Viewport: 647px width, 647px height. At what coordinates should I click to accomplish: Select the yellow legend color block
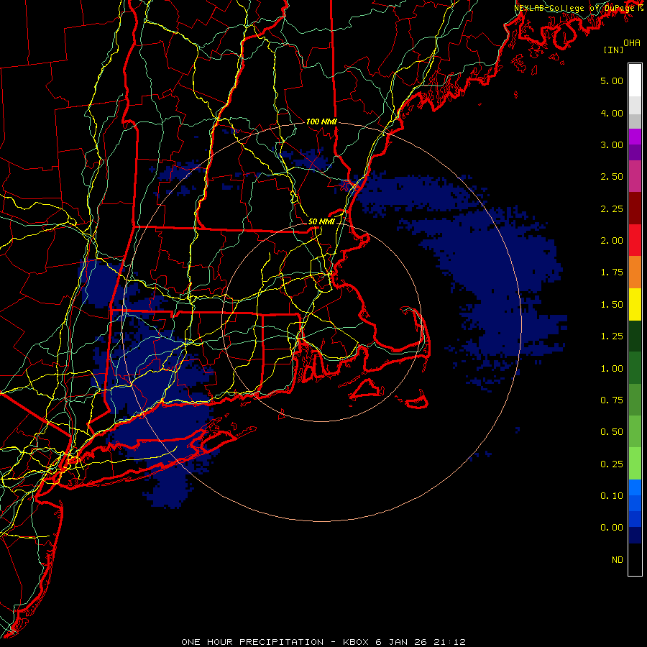[635, 304]
